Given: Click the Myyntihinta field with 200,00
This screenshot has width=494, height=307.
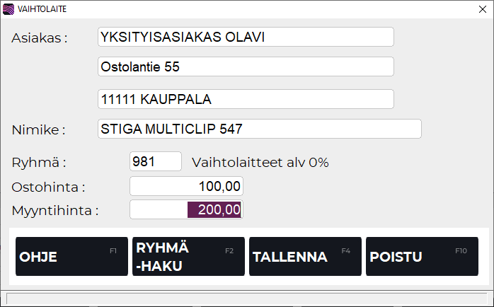Looking at the screenshot, I should (x=186, y=210).
